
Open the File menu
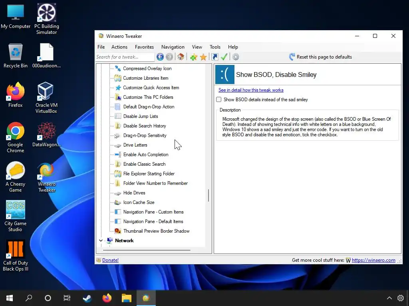(x=101, y=47)
